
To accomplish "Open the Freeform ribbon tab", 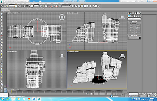I will 12,9.
